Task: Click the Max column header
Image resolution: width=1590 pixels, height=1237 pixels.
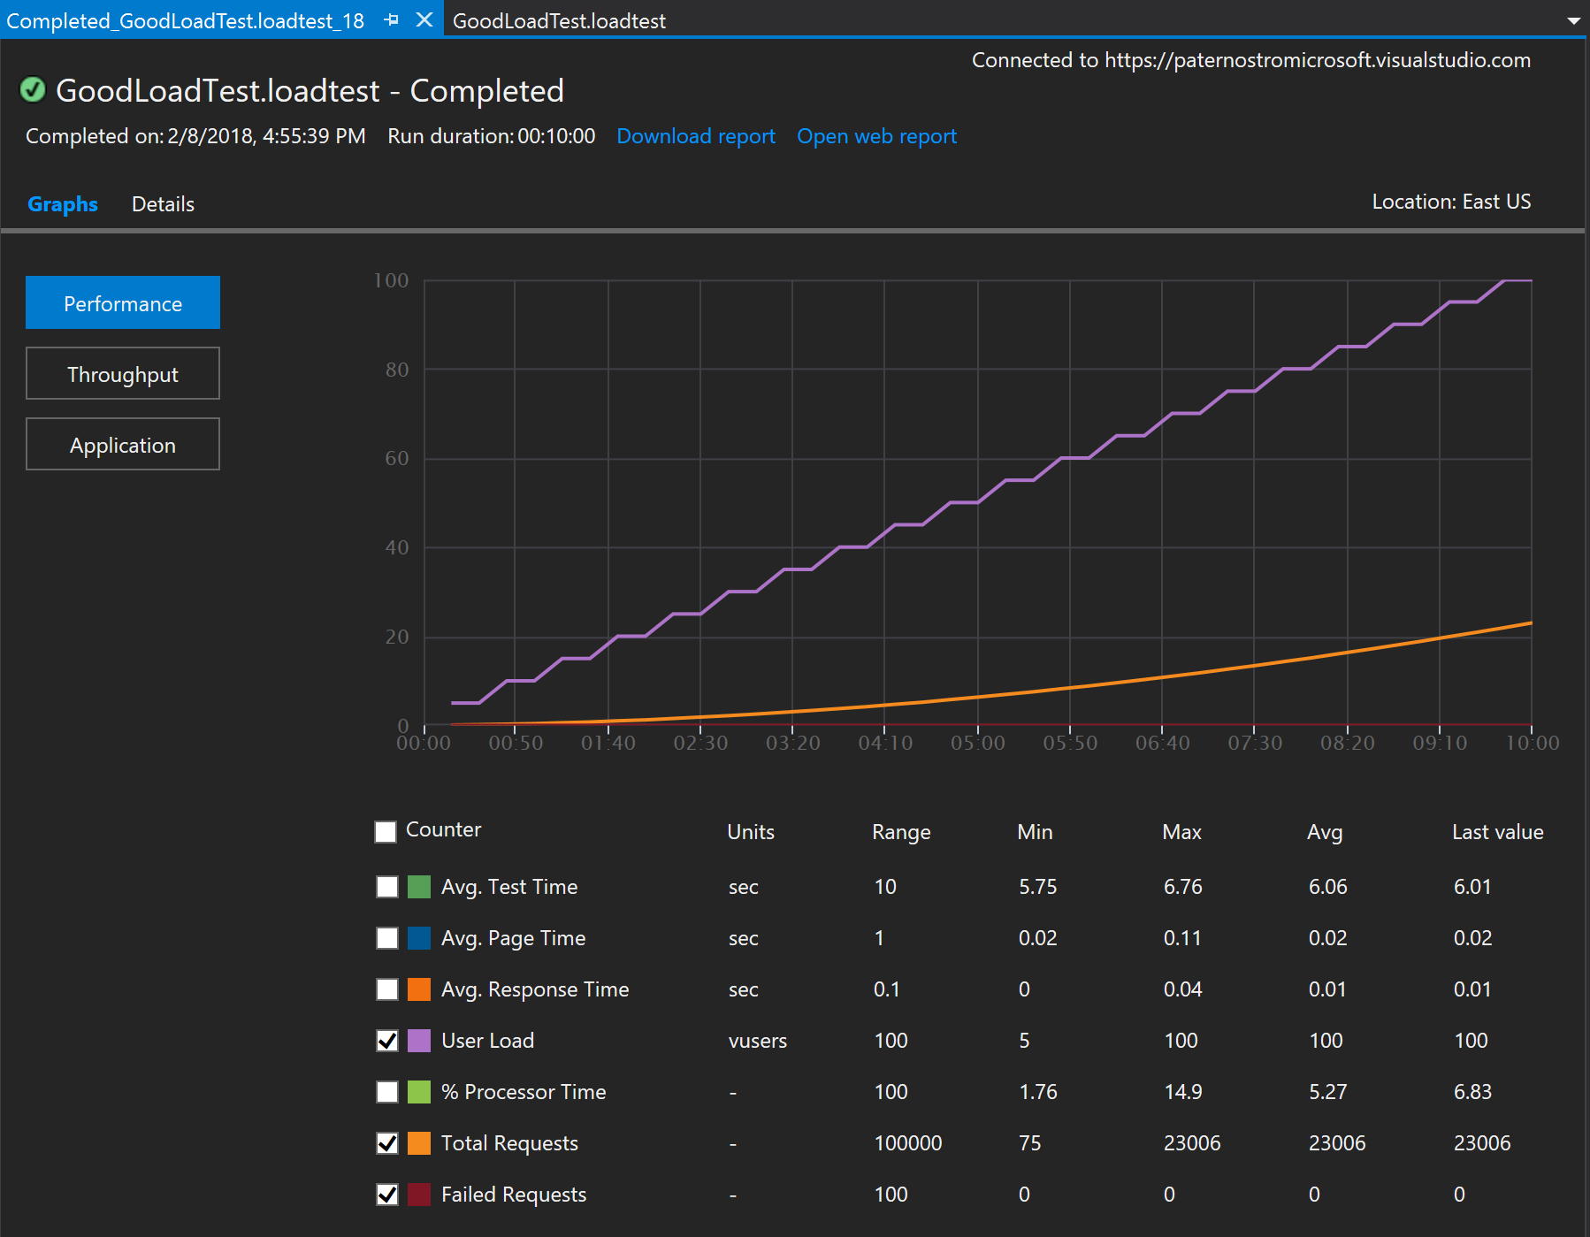Action: click(x=1182, y=832)
